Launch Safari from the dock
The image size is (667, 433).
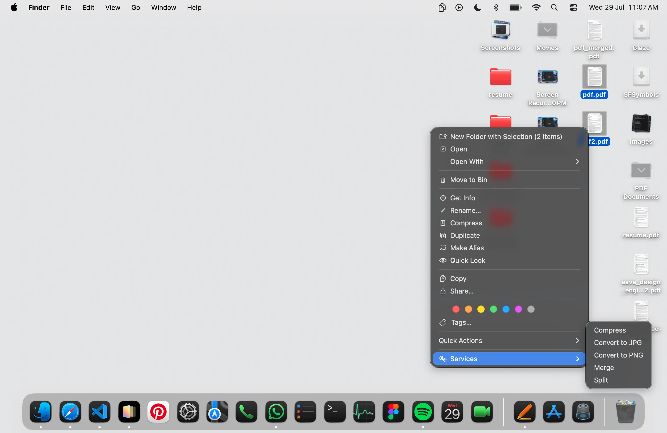[x=70, y=412]
